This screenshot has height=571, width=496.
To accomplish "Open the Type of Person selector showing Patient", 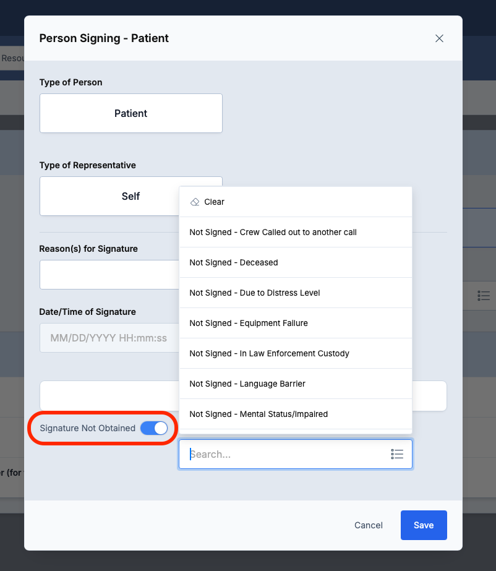I will [x=131, y=113].
